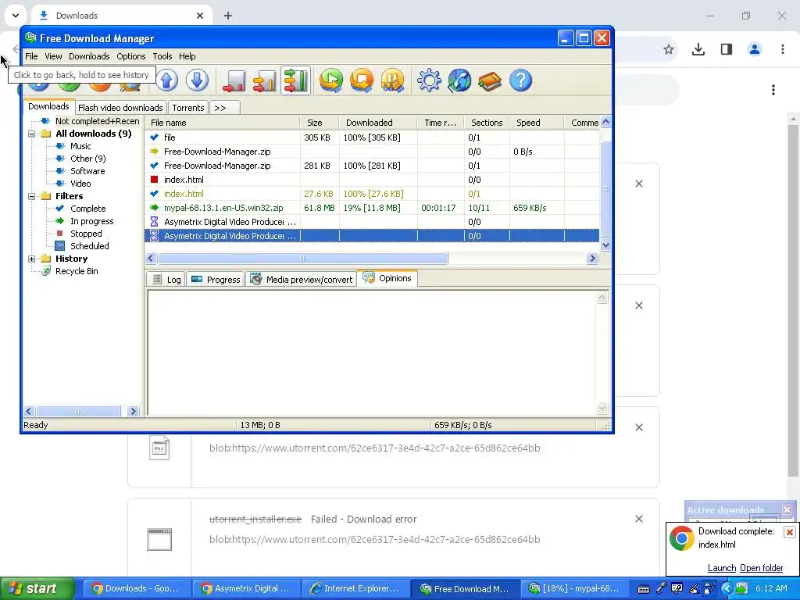Open the File menu
The height and width of the screenshot is (600, 800).
pyautogui.click(x=31, y=56)
